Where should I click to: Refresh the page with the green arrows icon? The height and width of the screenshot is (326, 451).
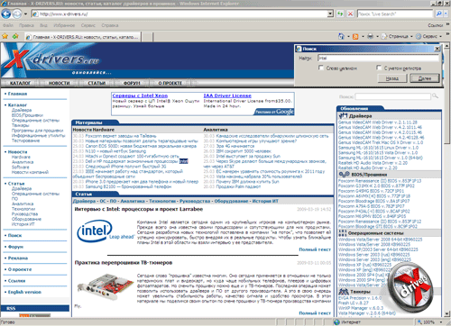tap(340, 14)
